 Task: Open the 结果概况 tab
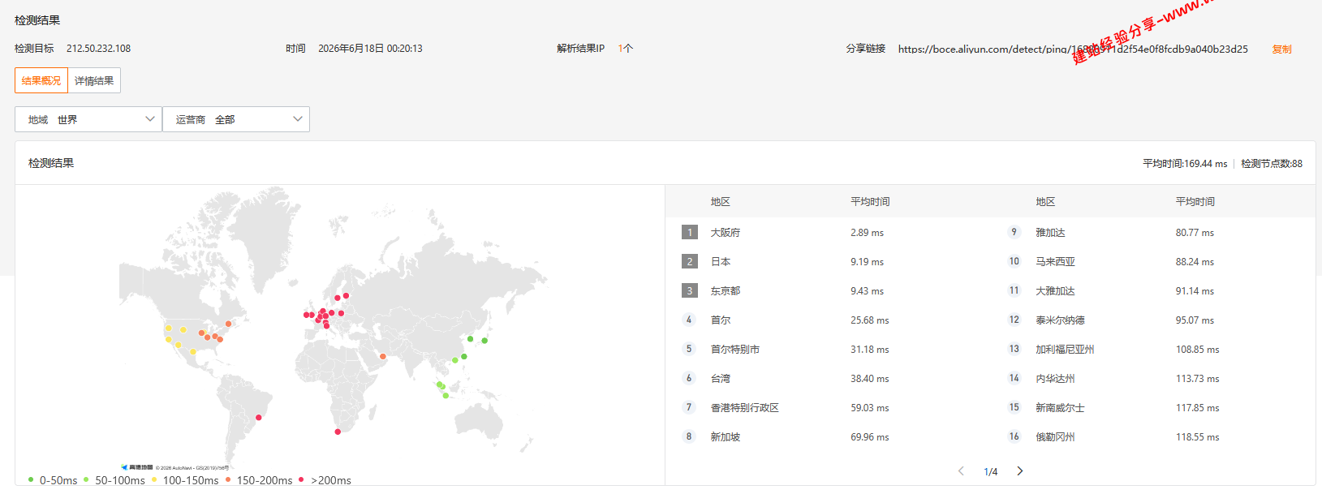point(41,80)
